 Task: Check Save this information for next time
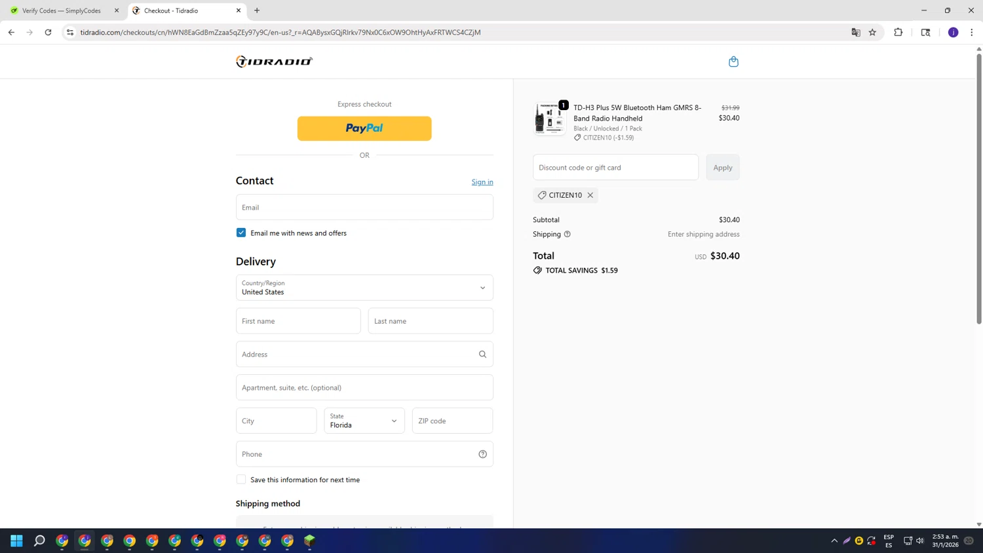point(241,480)
